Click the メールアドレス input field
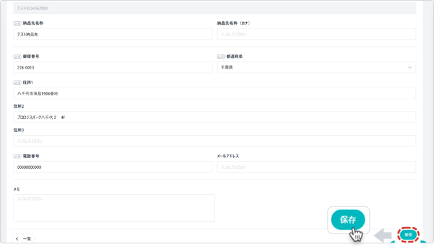 click(316, 167)
